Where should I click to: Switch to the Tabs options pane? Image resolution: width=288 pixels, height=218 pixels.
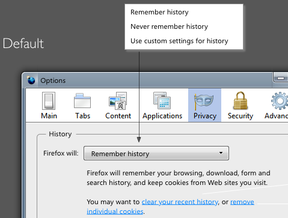tap(82, 106)
